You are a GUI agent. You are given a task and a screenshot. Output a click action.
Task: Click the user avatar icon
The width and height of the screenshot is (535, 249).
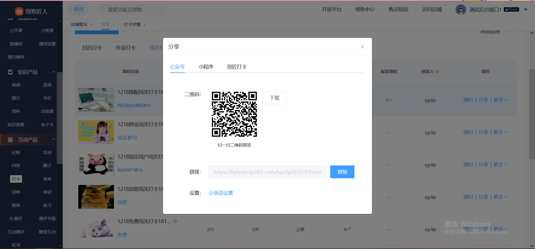(461, 10)
